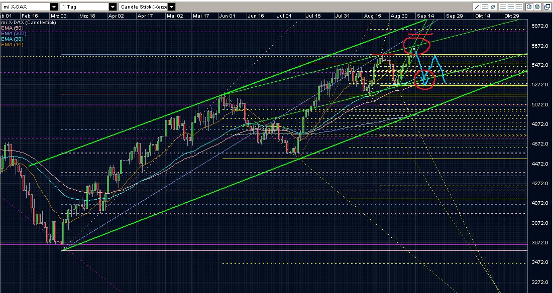Viewport: 553px width, 293px height.
Task: Select the trendline drawing tool
Action: pos(477,7)
